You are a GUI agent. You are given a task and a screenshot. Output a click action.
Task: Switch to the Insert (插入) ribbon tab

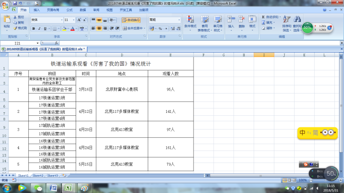37,9
